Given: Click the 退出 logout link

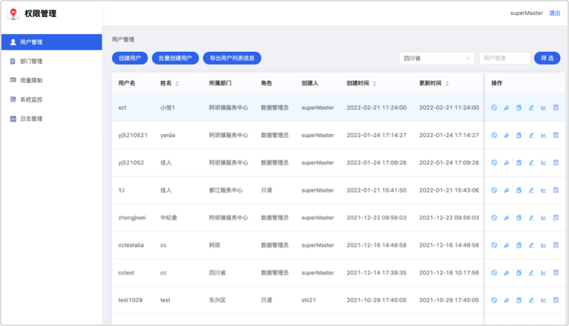Looking at the screenshot, I should tap(554, 13).
